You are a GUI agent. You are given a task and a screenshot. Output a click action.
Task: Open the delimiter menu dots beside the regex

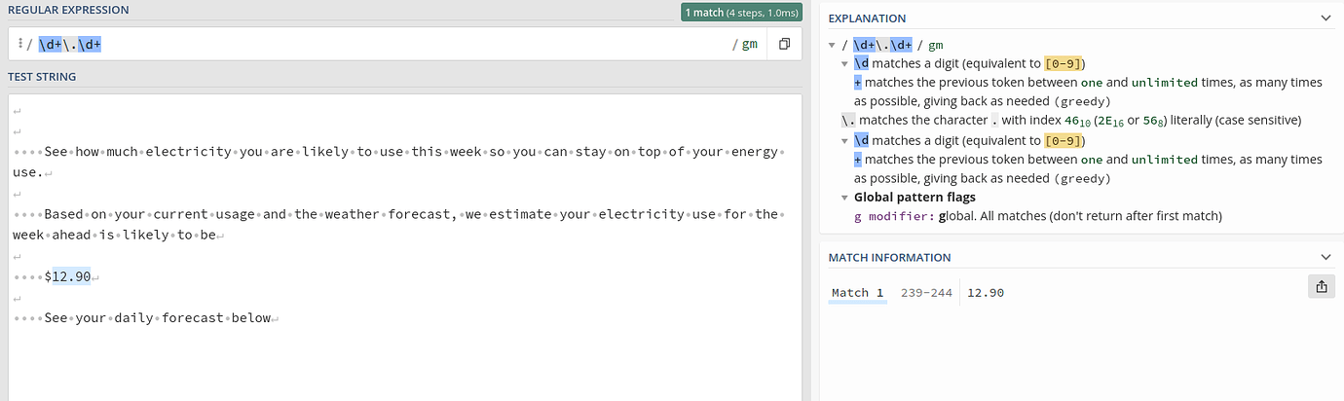(x=19, y=45)
